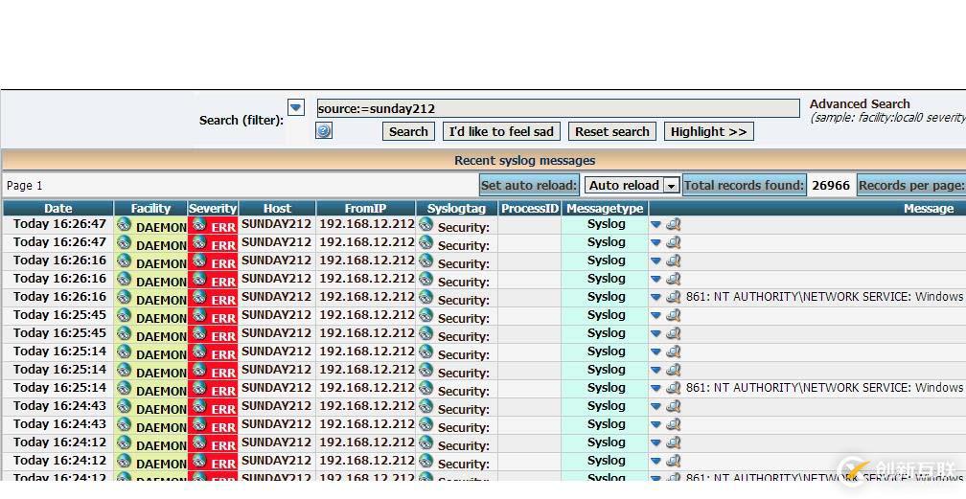Open the 861 NT AUTHORITY message in the 16:25:14 row
Screen dimensions: 966x499
tap(824, 388)
